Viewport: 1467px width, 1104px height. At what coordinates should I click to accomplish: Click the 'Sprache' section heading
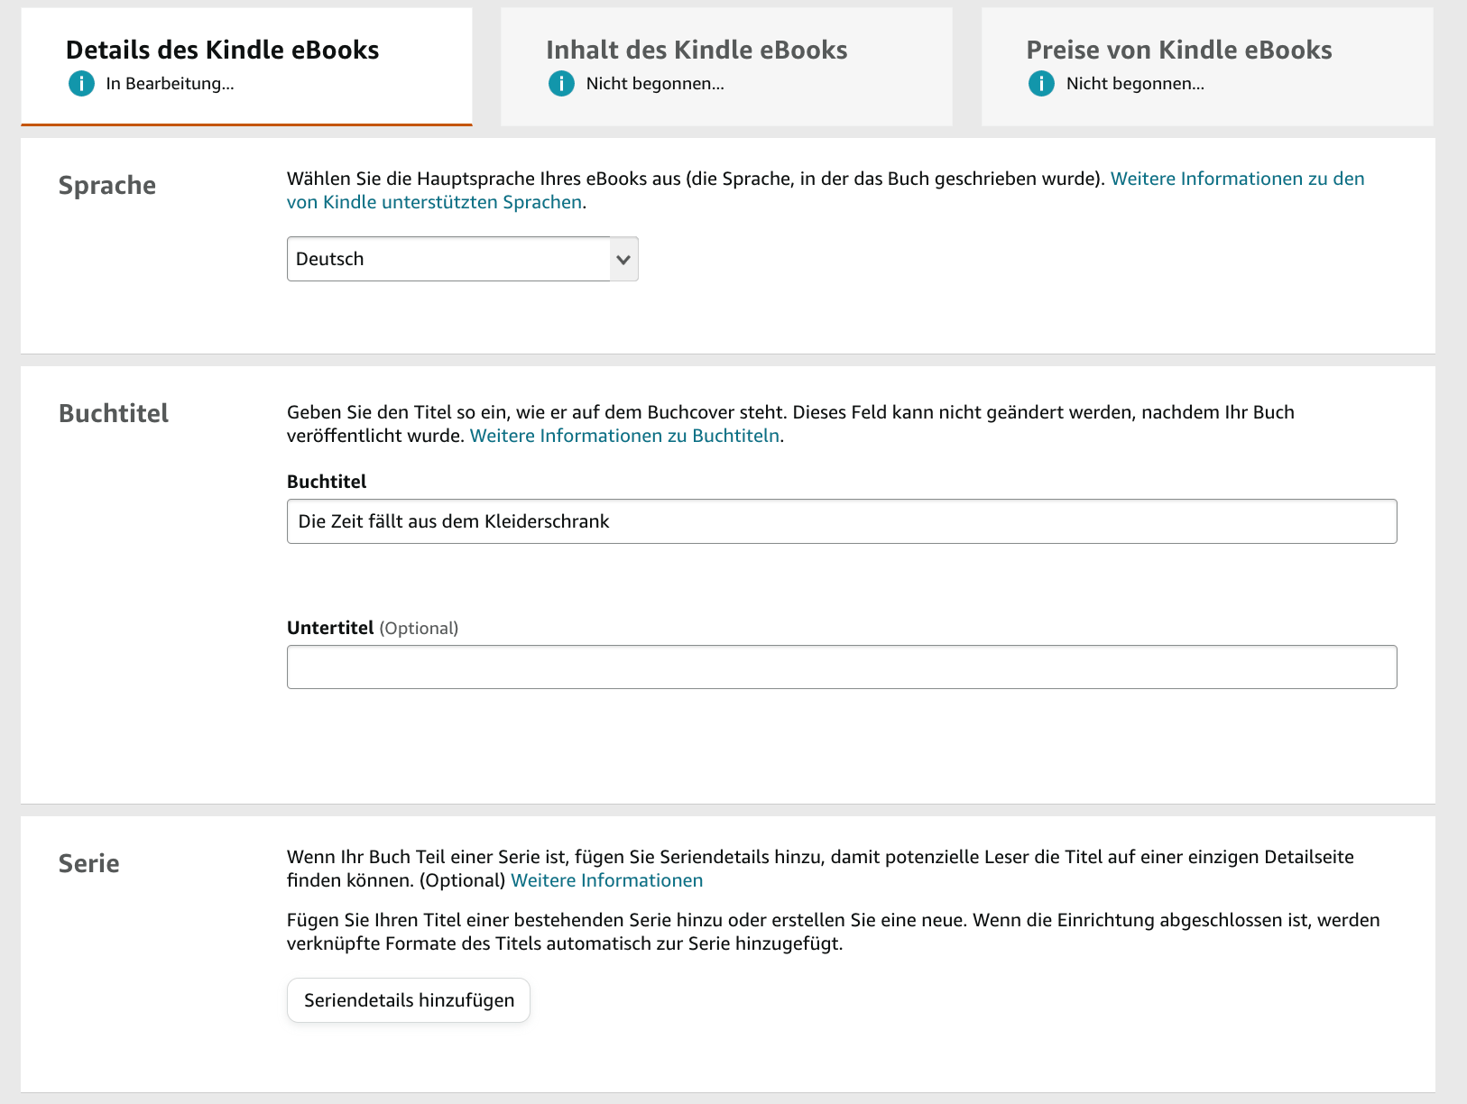[x=107, y=186]
